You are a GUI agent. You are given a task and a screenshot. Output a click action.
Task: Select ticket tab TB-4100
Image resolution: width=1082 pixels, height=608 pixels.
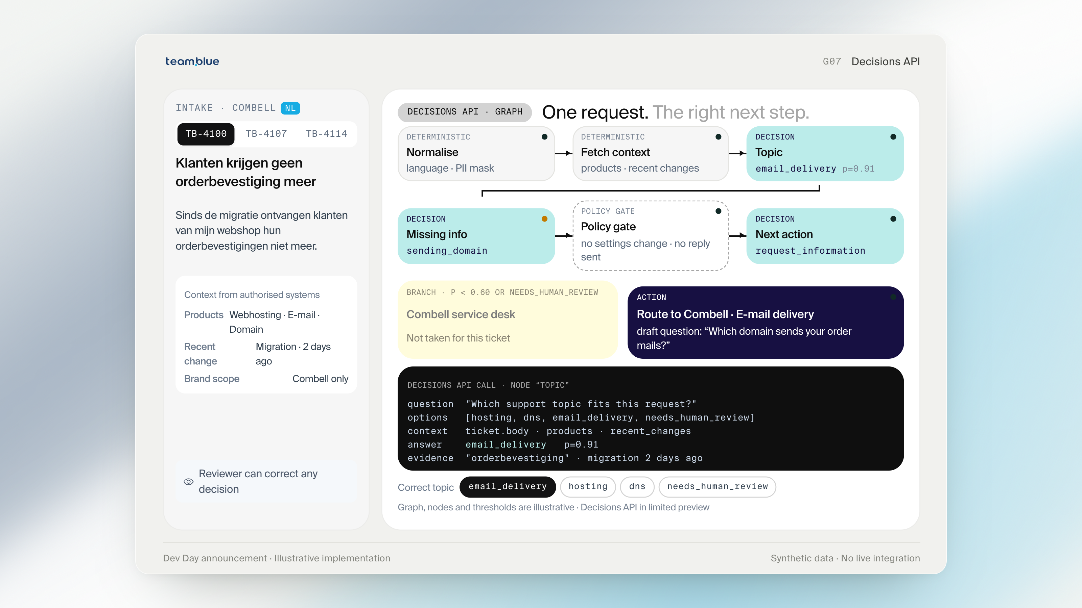[x=206, y=134]
